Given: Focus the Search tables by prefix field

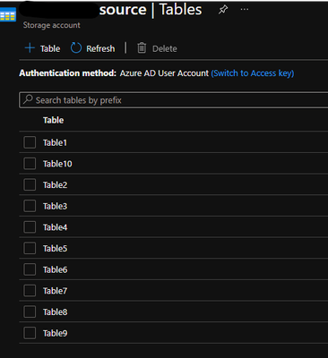Looking at the screenshot, I should click(x=174, y=100).
